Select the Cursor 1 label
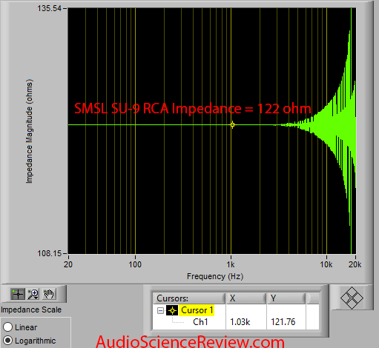Screen dimensions: 379x348 pyautogui.click(x=197, y=310)
